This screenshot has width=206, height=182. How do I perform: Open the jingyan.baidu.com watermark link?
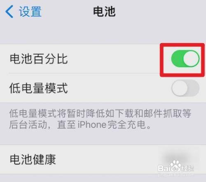coord(176,175)
